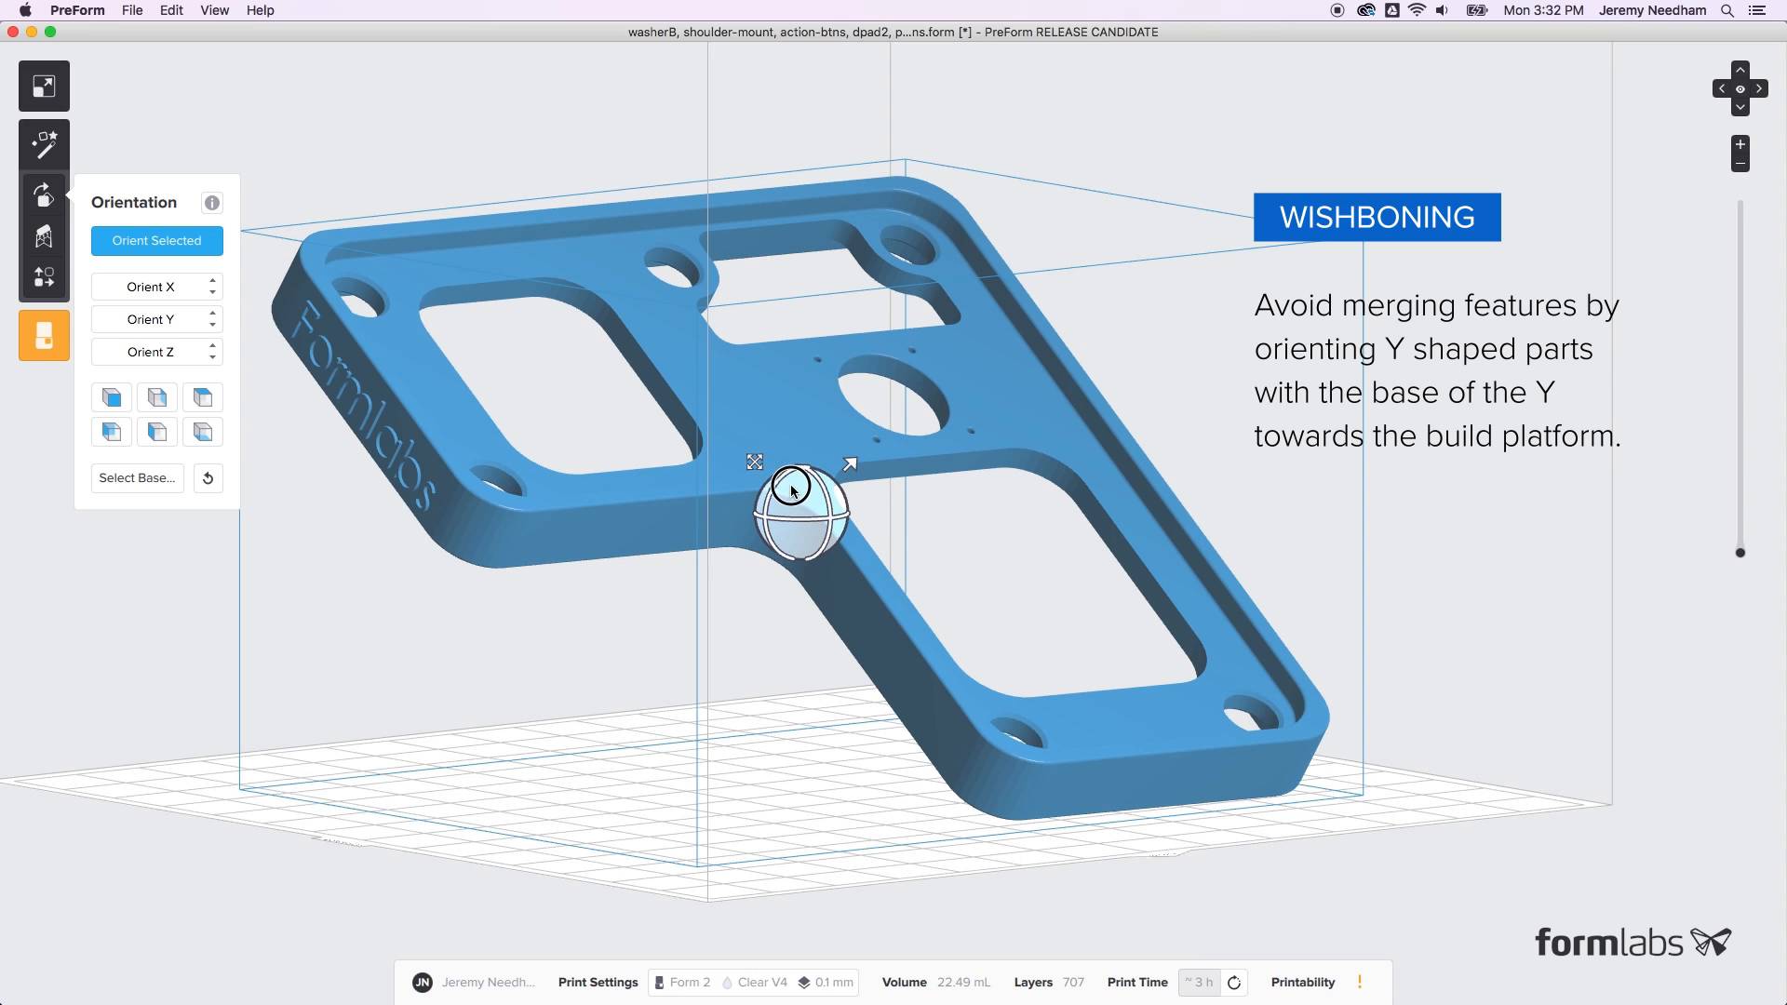
Task: Decrement Orient X with down arrow
Action: click(213, 292)
